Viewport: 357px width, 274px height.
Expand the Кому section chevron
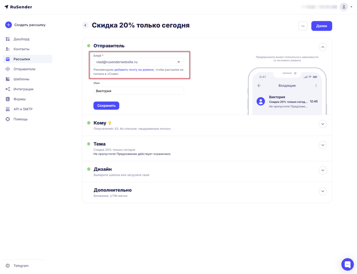(322, 124)
